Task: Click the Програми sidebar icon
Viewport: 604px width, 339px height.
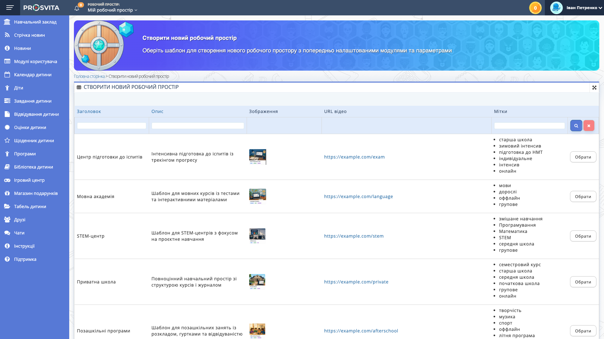Action: tap(7, 153)
